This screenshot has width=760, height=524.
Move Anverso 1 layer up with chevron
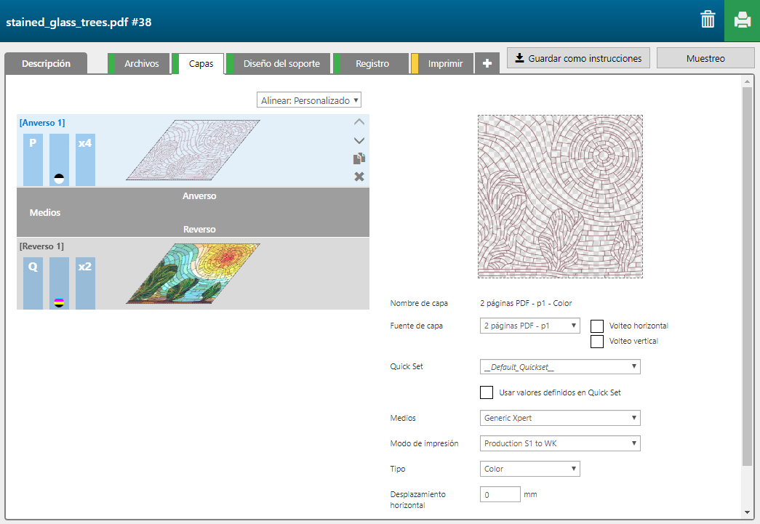click(359, 122)
